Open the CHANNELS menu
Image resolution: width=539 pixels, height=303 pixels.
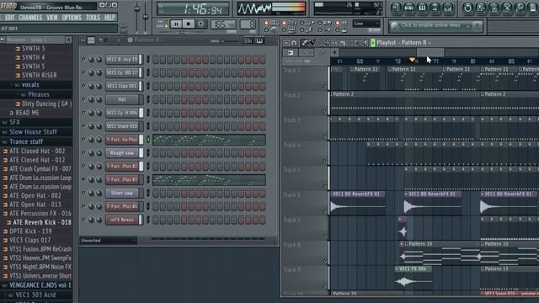30,18
